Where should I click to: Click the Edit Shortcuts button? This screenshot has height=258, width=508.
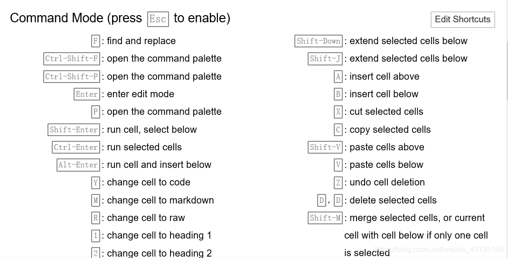tap(462, 19)
